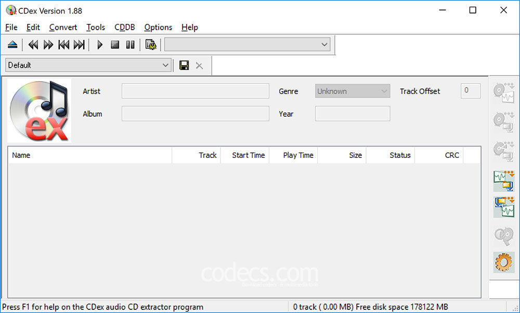Click the Year input field
The width and height of the screenshot is (520, 313).
353,114
